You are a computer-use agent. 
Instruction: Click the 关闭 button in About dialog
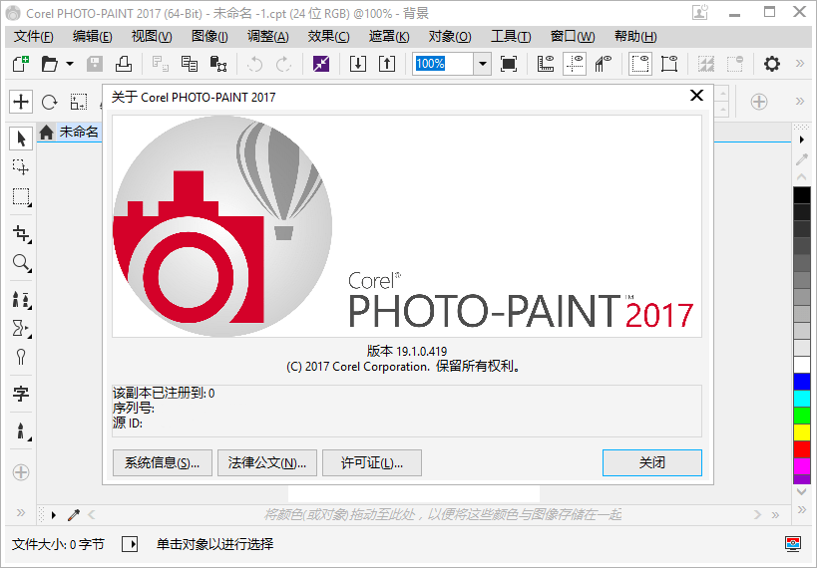[x=651, y=462]
